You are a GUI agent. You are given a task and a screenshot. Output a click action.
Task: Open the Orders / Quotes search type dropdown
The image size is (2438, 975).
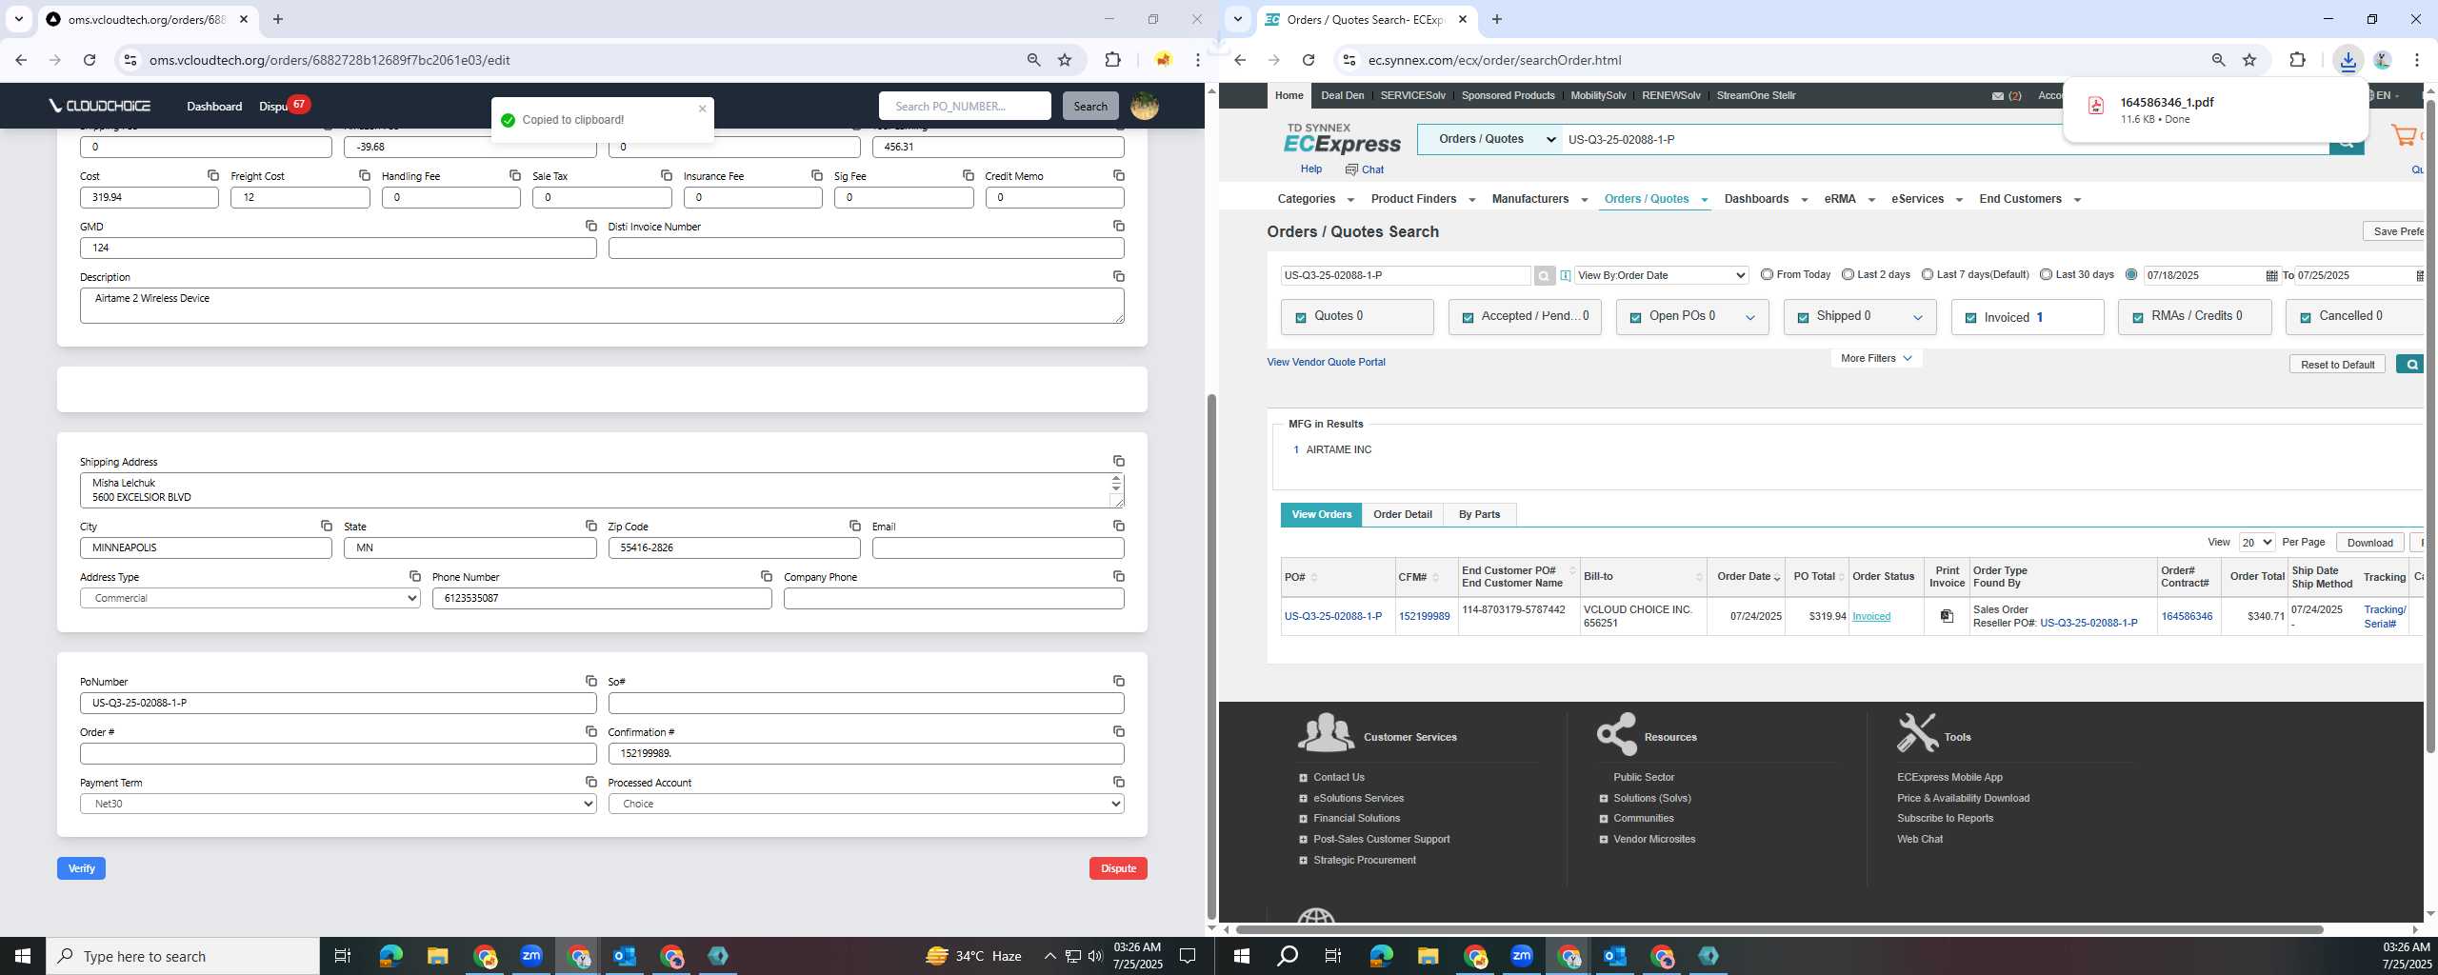tap(1490, 139)
